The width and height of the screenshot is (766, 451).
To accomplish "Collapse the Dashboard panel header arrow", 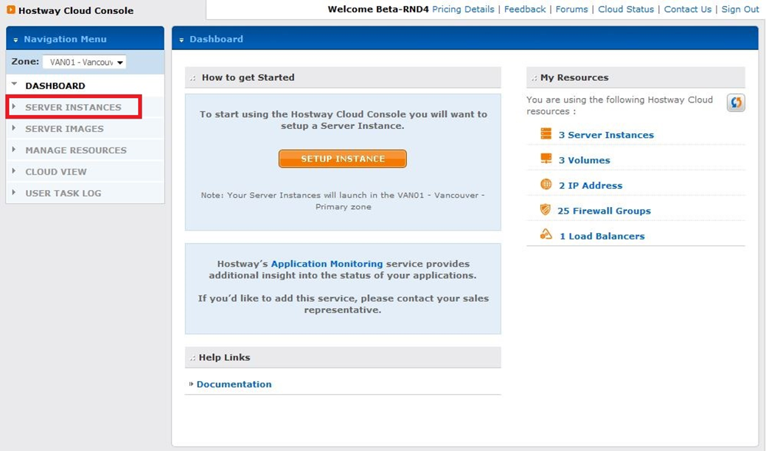I will tap(181, 40).
